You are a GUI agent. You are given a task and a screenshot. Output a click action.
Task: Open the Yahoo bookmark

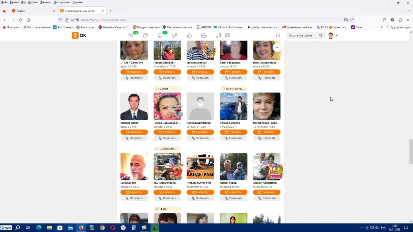pos(357,27)
